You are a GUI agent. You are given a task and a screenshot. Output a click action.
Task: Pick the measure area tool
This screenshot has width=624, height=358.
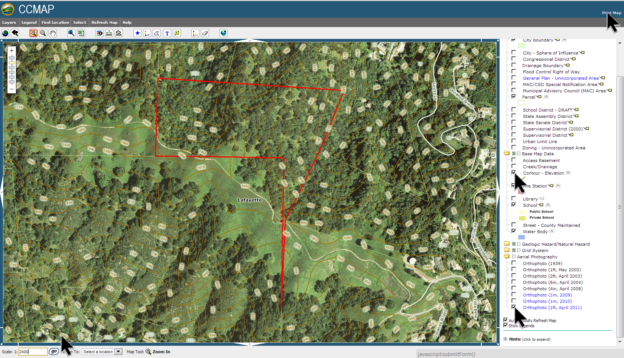[x=119, y=33]
